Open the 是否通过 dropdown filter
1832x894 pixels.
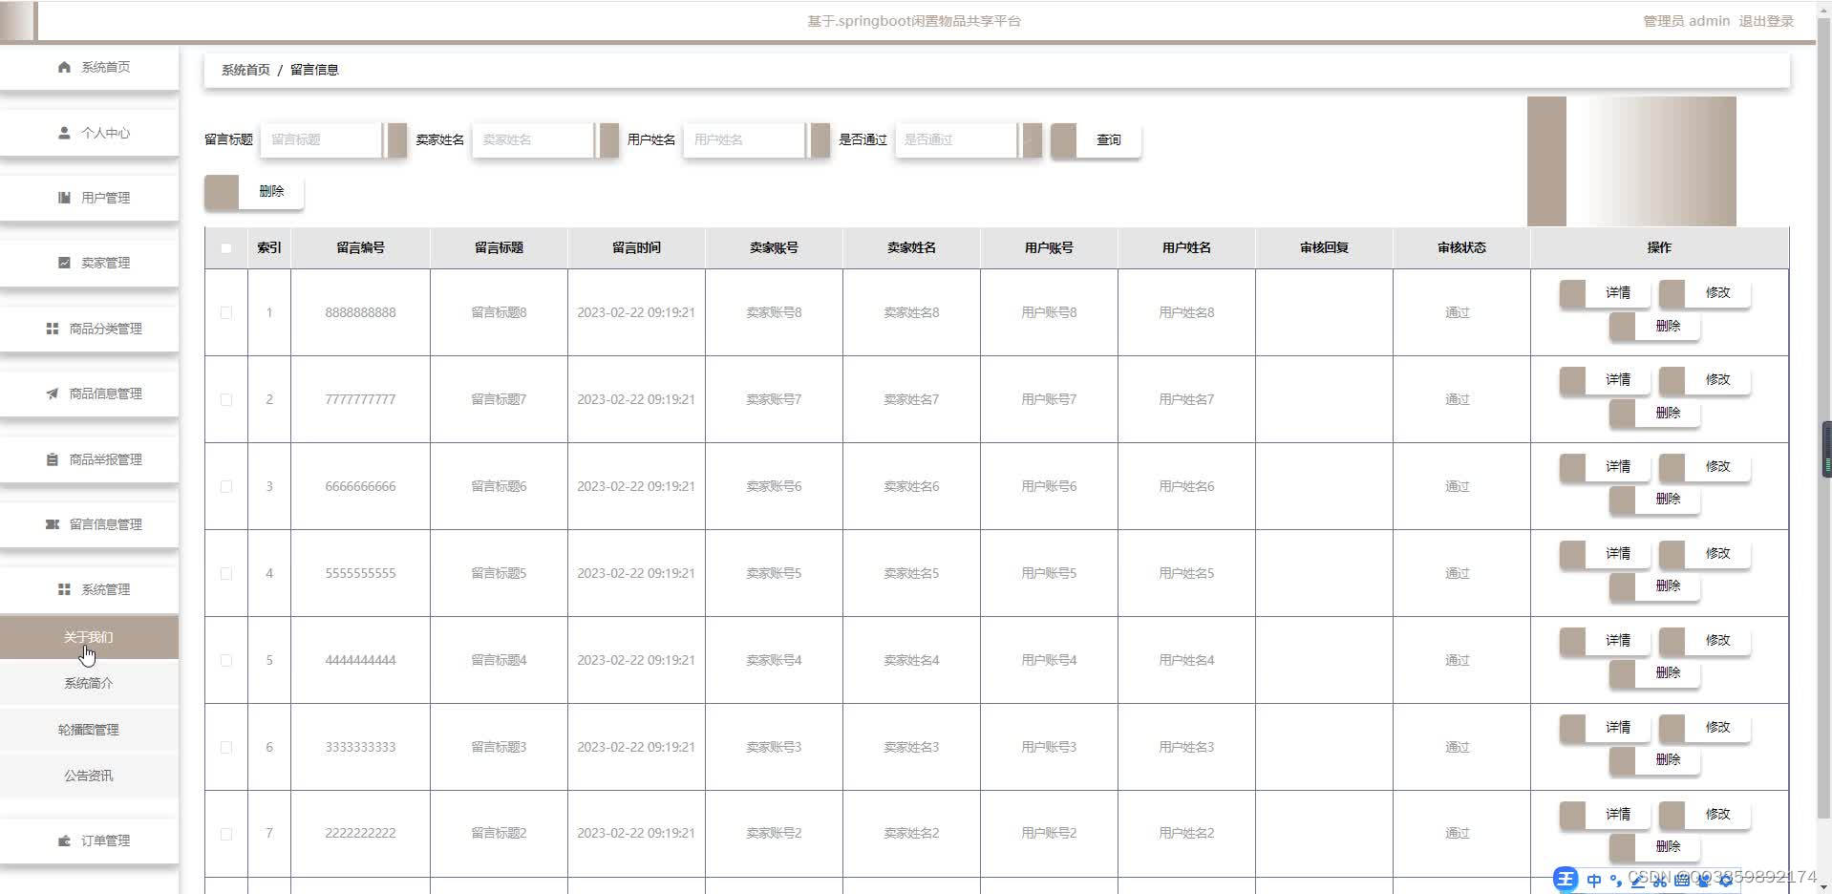pos(968,139)
